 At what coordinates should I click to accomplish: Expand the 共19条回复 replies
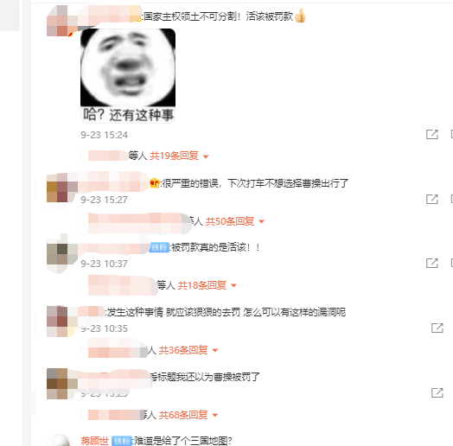point(179,156)
